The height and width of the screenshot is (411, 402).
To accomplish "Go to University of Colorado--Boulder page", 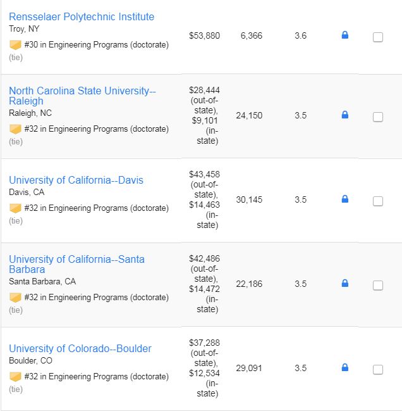I will click(x=80, y=348).
